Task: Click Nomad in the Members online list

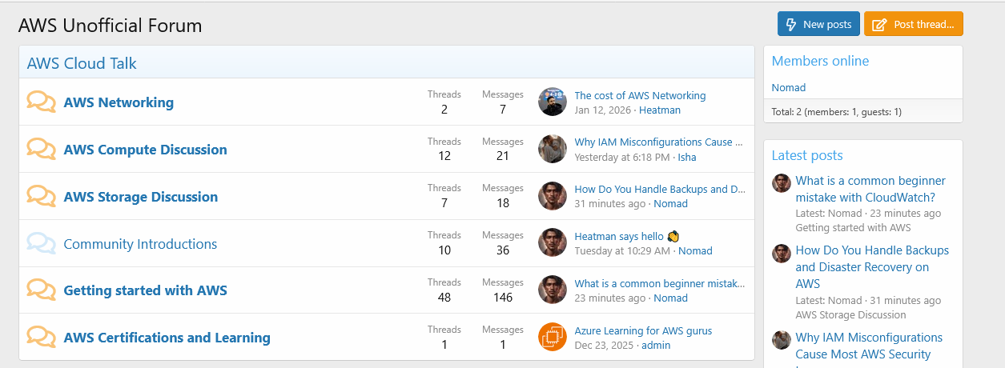Action: (x=788, y=87)
